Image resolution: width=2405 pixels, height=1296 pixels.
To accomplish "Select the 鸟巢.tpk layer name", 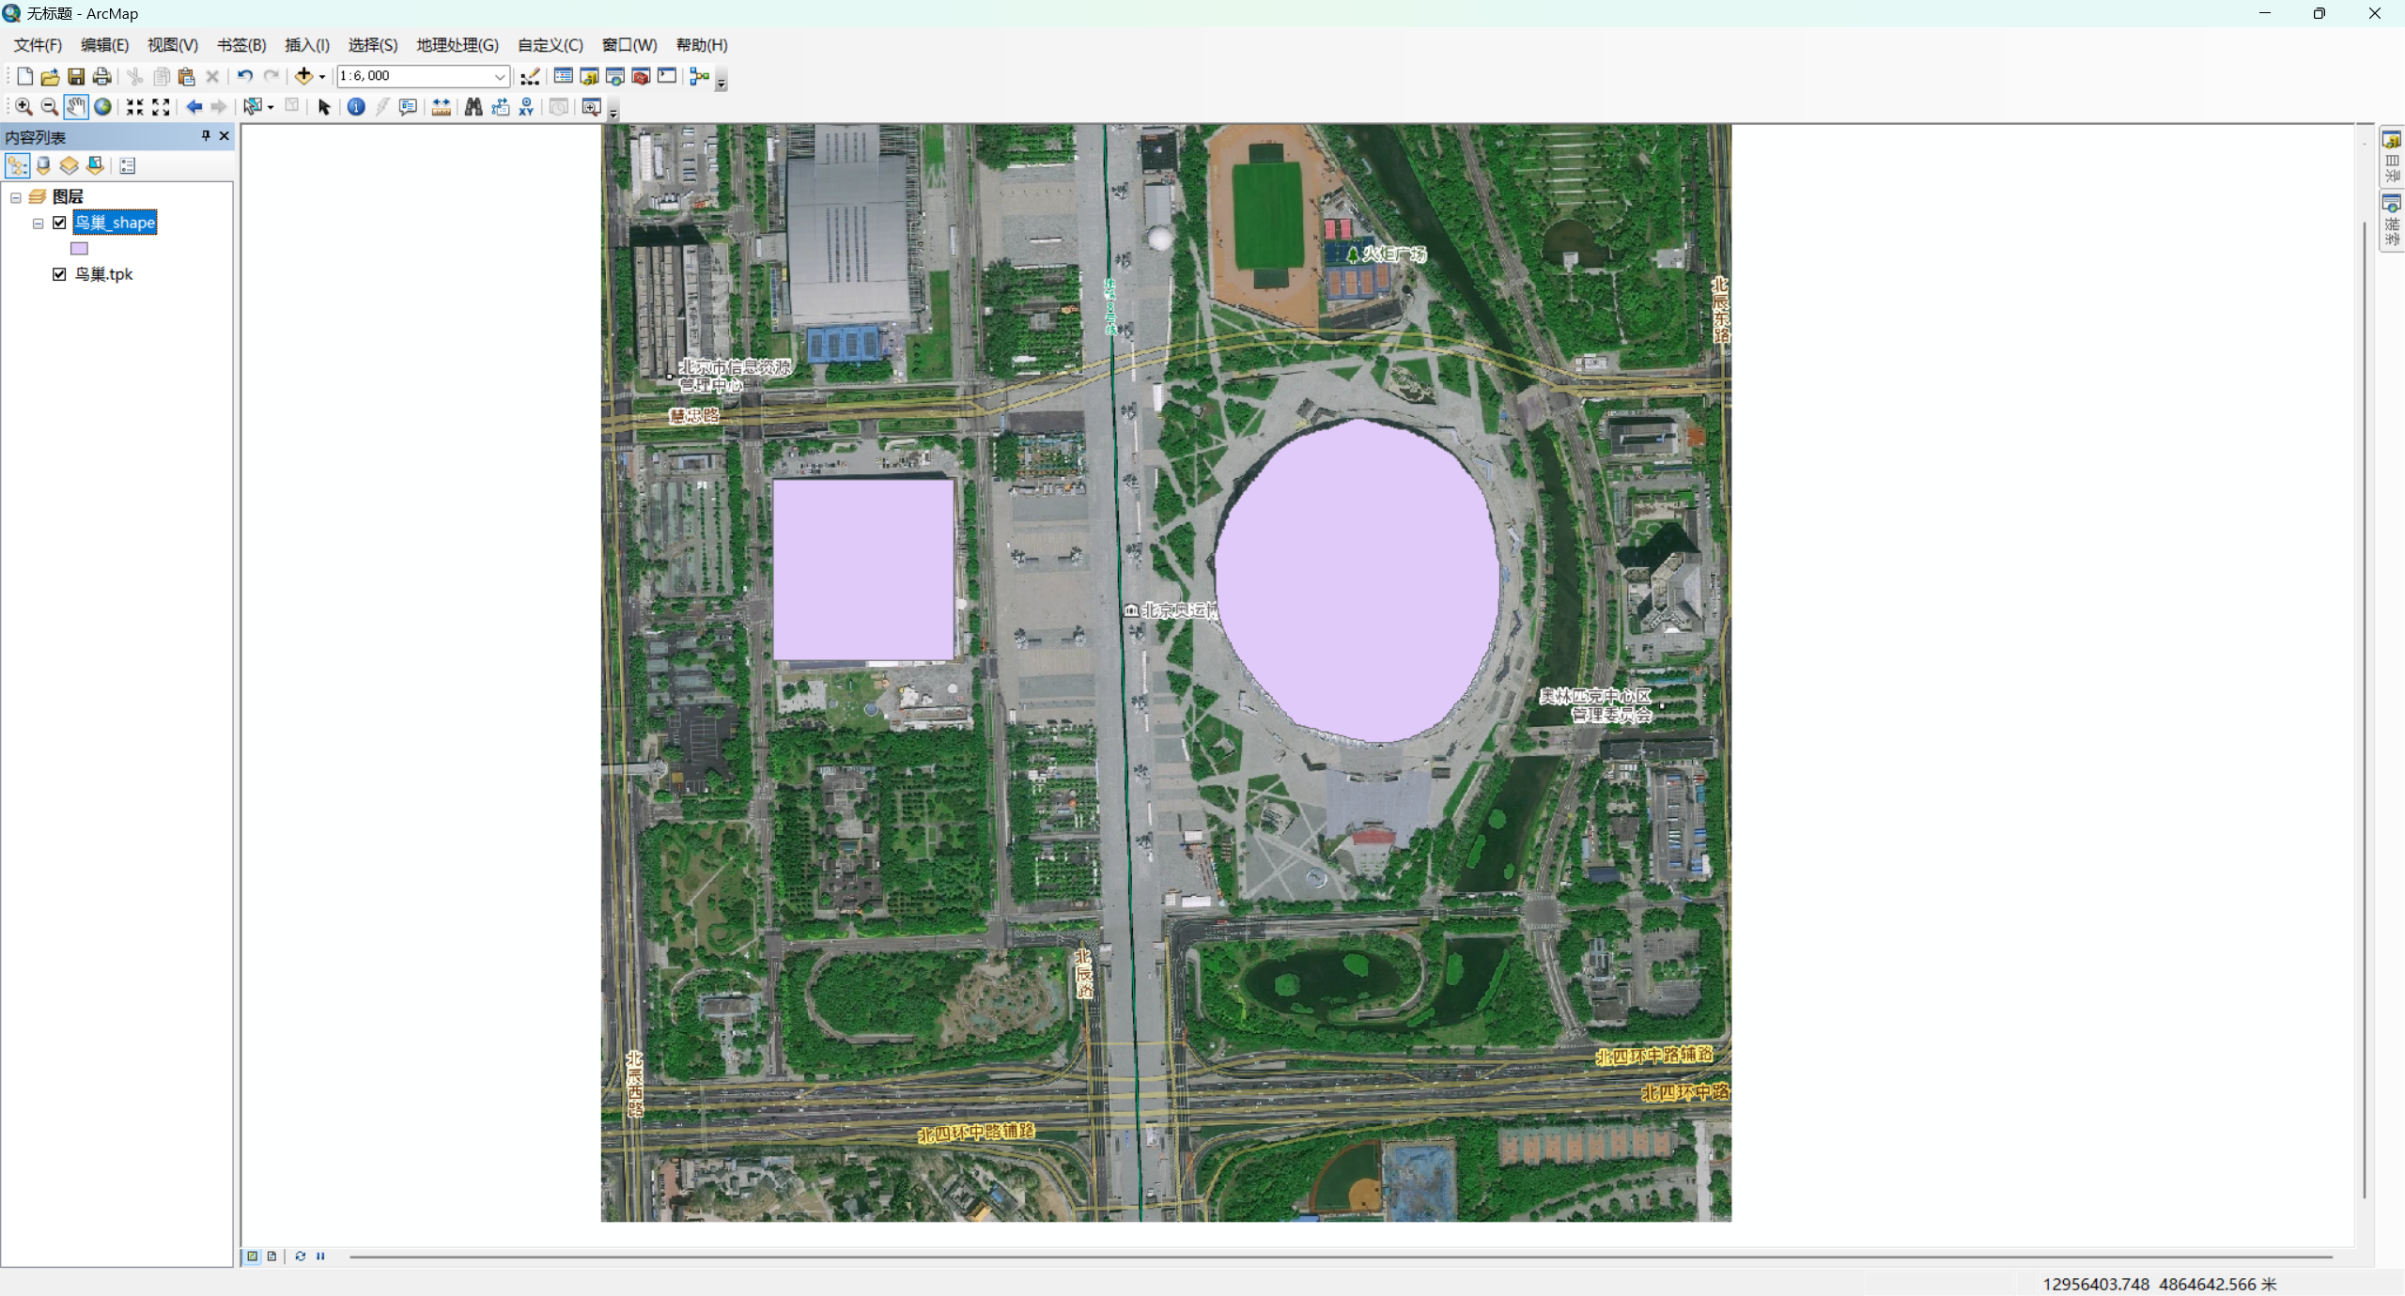I will (104, 274).
